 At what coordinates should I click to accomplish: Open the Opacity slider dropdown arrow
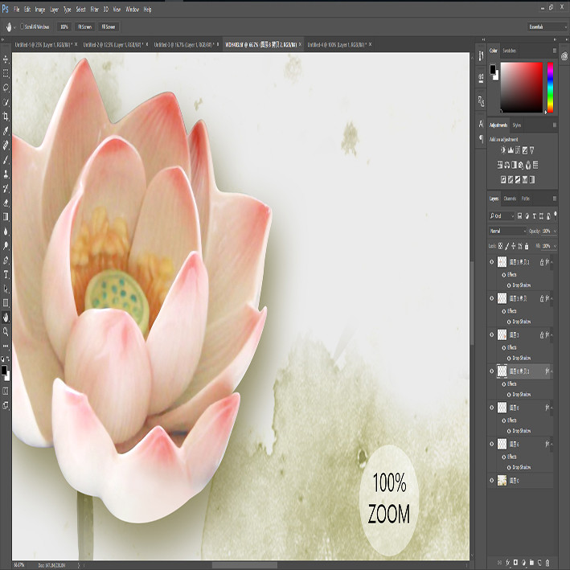555,231
